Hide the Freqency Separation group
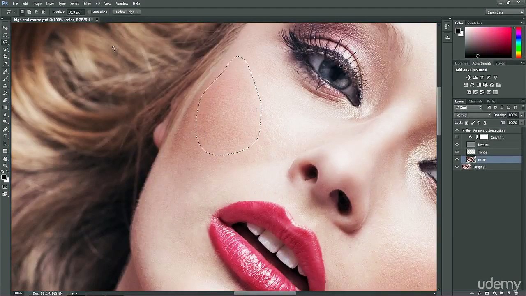Image resolution: width=526 pixels, height=296 pixels. click(x=457, y=130)
